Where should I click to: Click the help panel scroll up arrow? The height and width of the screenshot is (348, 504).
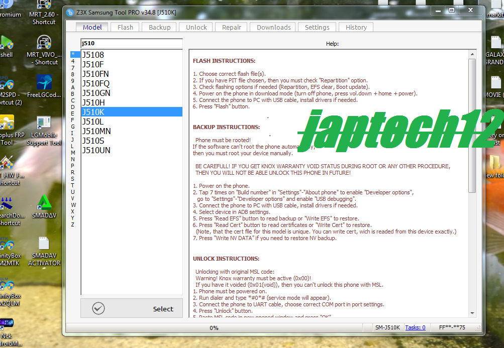tap(472, 54)
